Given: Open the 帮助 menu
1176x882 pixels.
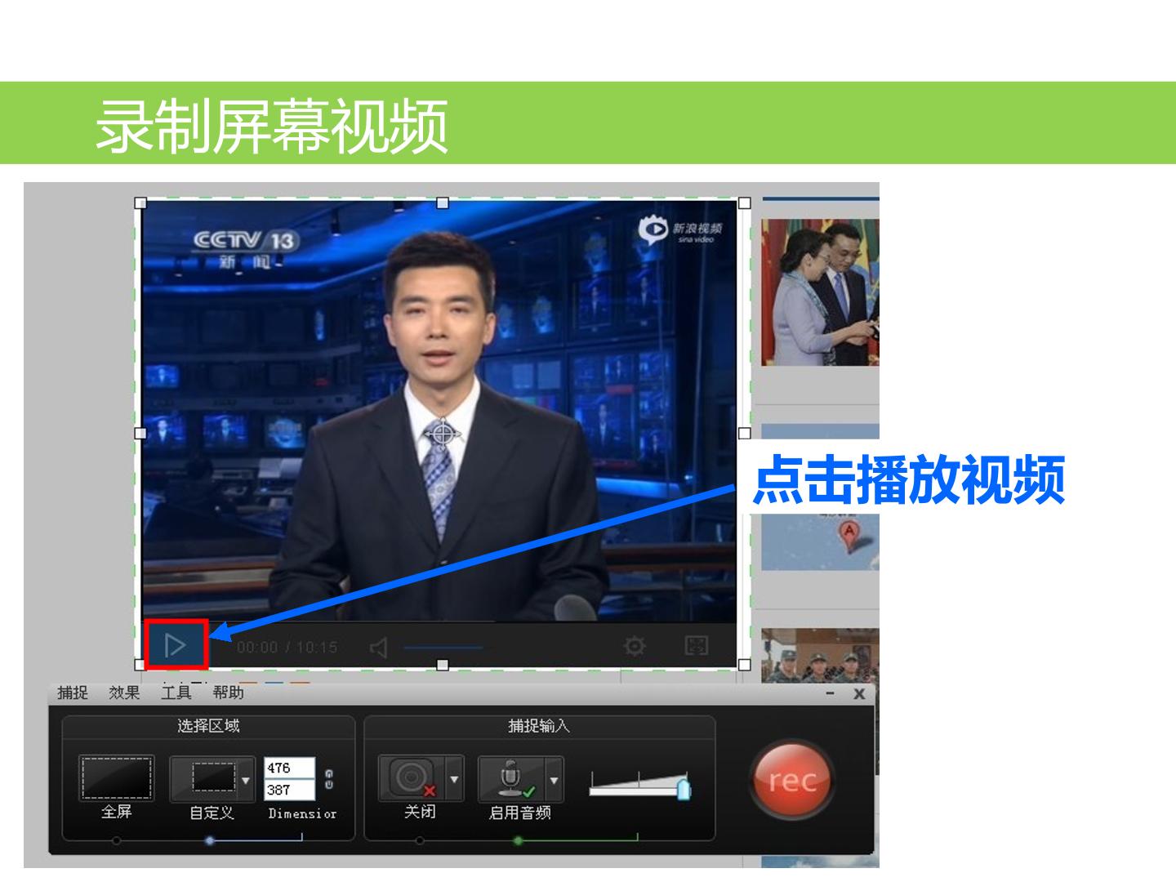Looking at the screenshot, I should click(x=228, y=693).
